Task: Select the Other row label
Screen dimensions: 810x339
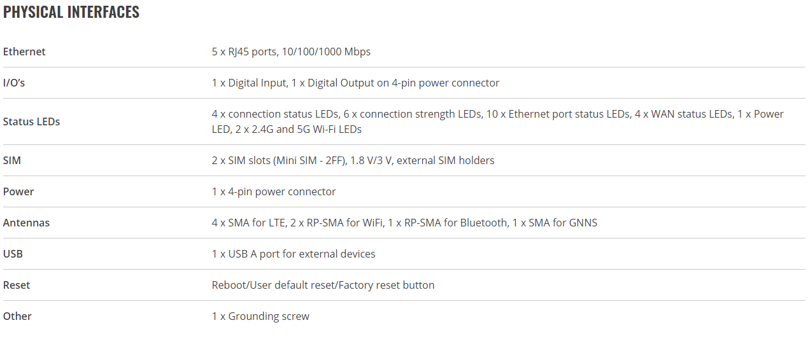Action: tap(17, 316)
